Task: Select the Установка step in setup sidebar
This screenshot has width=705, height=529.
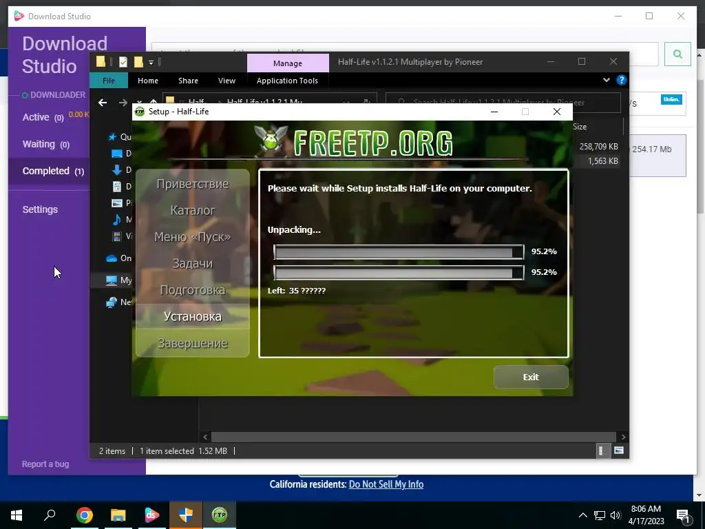Action: (193, 316)
